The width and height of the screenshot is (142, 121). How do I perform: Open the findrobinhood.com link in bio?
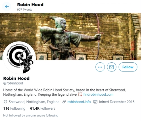[98, 95]
